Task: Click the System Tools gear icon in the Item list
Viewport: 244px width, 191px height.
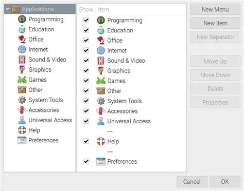Action: pyautogui.click(x=101, y=101)
